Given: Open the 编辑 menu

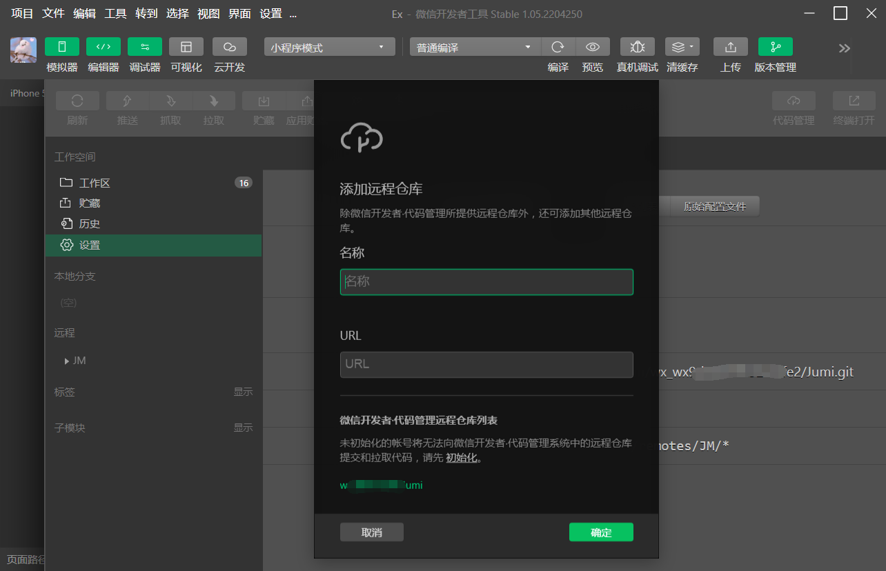Looking at the screenshot, I should (x=84, y=13).
